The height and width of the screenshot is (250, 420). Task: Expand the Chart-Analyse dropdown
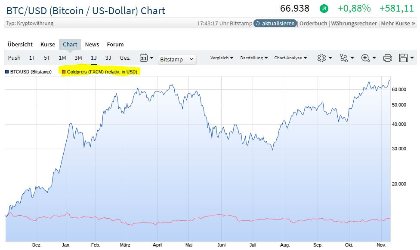coord(291,58)
